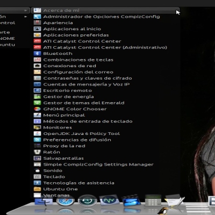Launch the calculator dock icon
Screen dimensions: 215x215
[153, 200]
